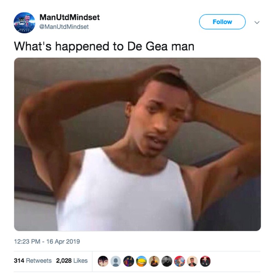Open the @ManUtdMindset handle link
The height and width of the screenshot is (274, 276).
[64, 27]
